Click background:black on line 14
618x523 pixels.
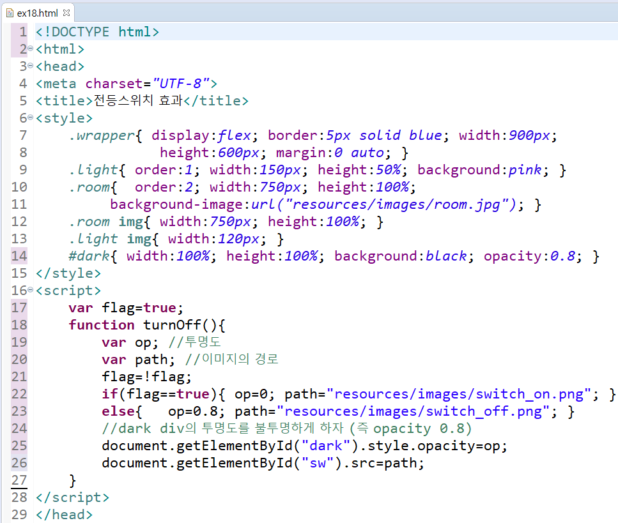pyautogui.click(x=401, y=256)
